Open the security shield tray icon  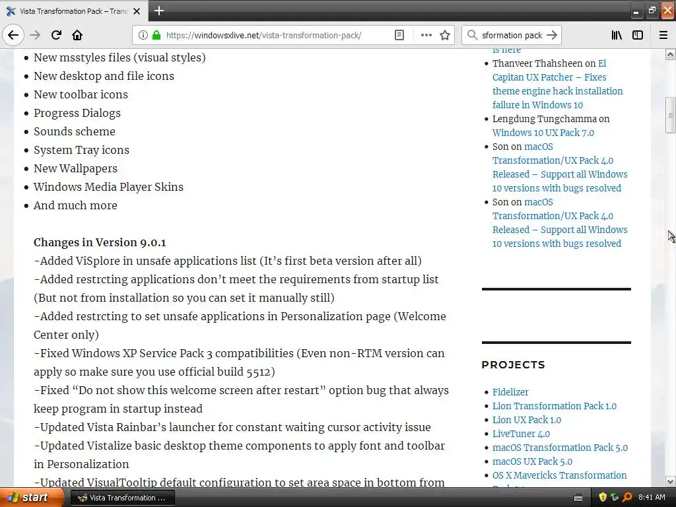pos(603,498)
